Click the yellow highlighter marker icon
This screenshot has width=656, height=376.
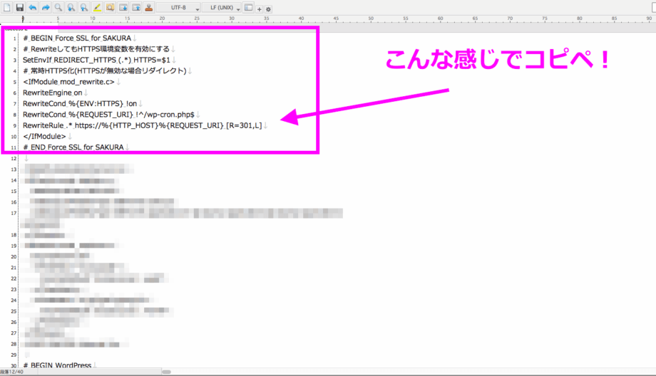coord(98,7)
